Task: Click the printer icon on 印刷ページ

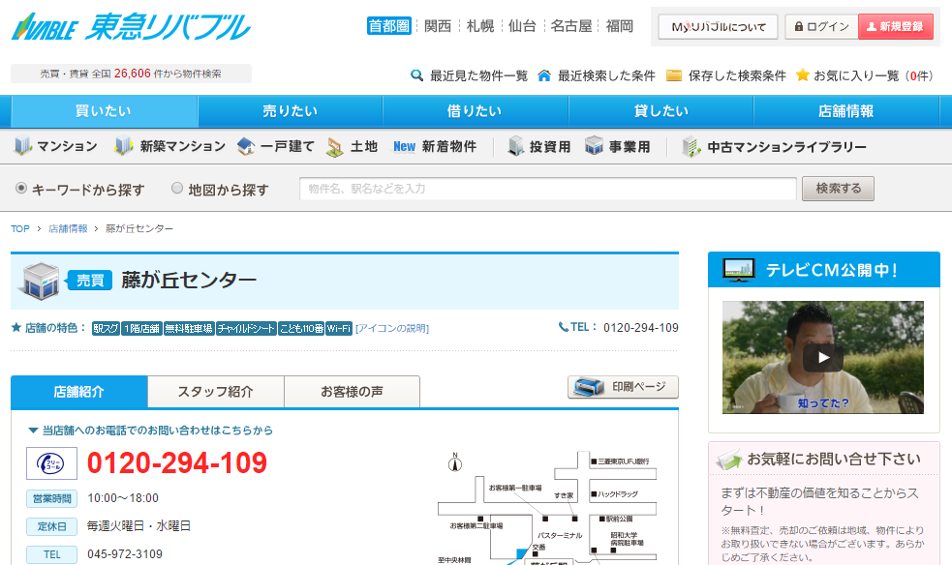Action: click(x=589, y=387)
